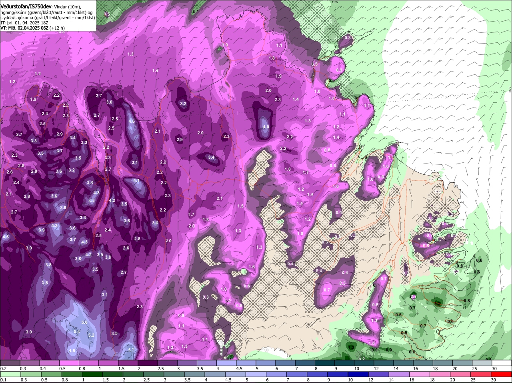512x383 pixels.
Task: Pick the magenta snow swatch between 1.5 and 2
Action: point(128,363)
